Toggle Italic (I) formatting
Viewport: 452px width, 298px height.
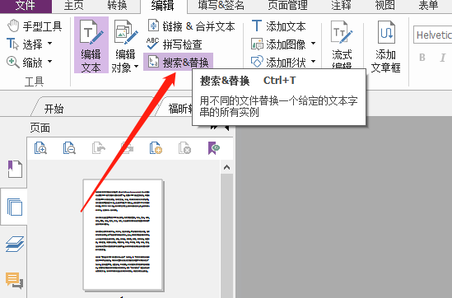(443, 58)
